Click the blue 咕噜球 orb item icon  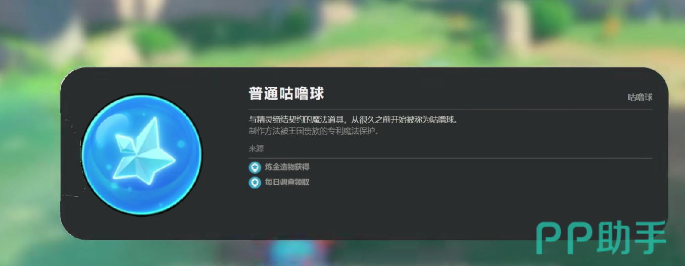pos(141,154)
